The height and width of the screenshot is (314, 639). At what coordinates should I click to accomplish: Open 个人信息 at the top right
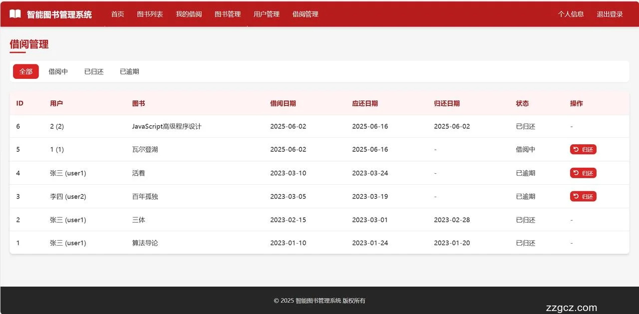[x=571, y=14]
